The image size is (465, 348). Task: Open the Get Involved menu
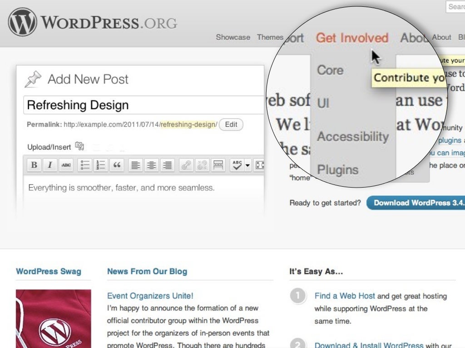click(352, 38)
